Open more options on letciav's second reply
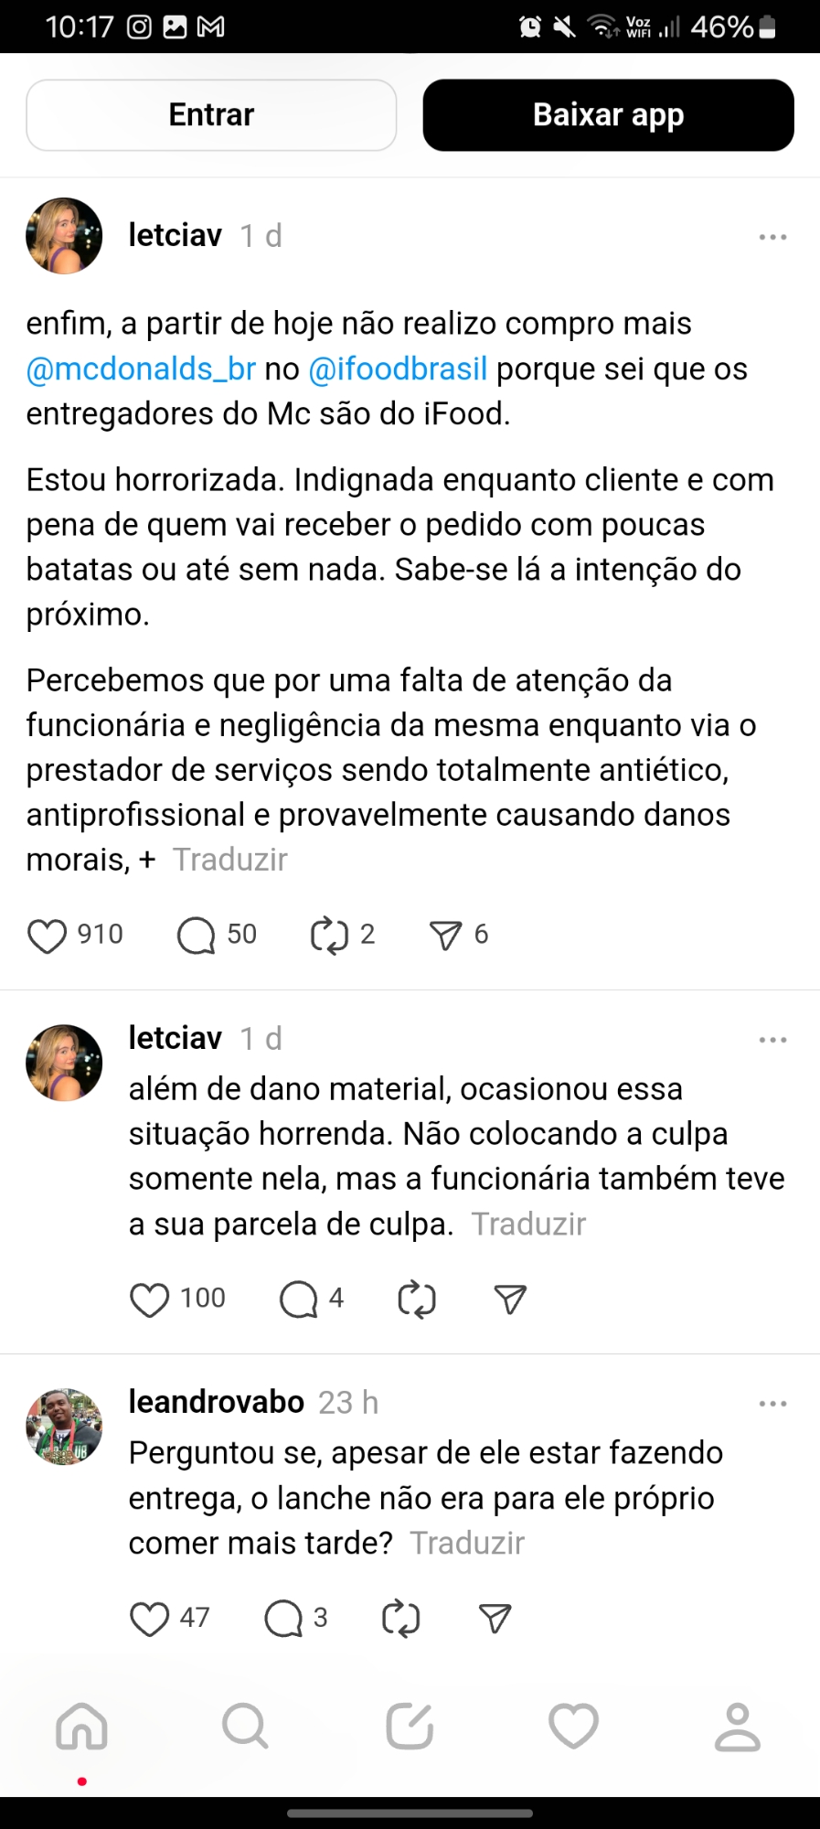Viewport: 820px width, 1829px height. pyautogui.click(x=772, y=1040)
